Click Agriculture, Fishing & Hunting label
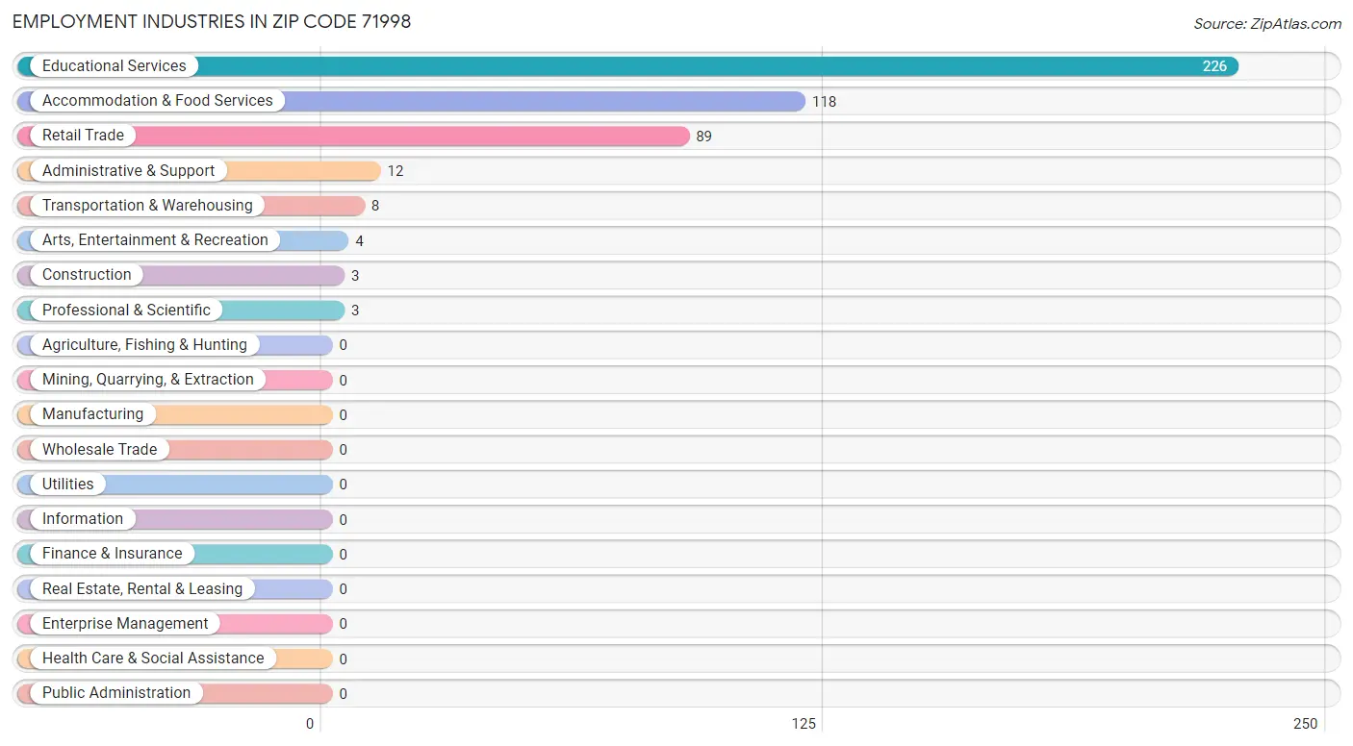This screenshot has height=746, width=1353. pyautogui.click(x=144, y=345)
